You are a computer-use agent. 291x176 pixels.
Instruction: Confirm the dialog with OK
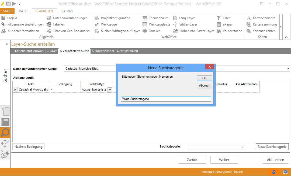click(x=204, y=78)
